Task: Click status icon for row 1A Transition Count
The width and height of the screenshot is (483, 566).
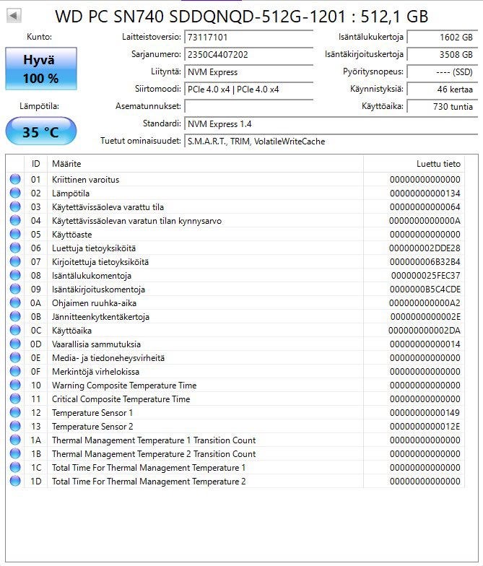Action: [x=15, y=440]
